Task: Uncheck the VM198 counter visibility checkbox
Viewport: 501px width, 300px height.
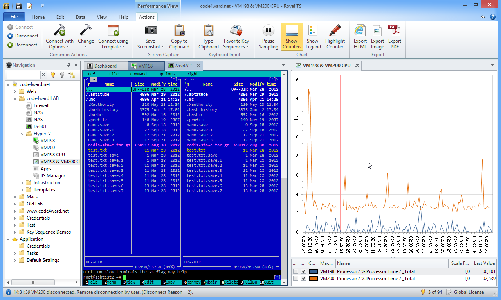Action: pos(304,271)
